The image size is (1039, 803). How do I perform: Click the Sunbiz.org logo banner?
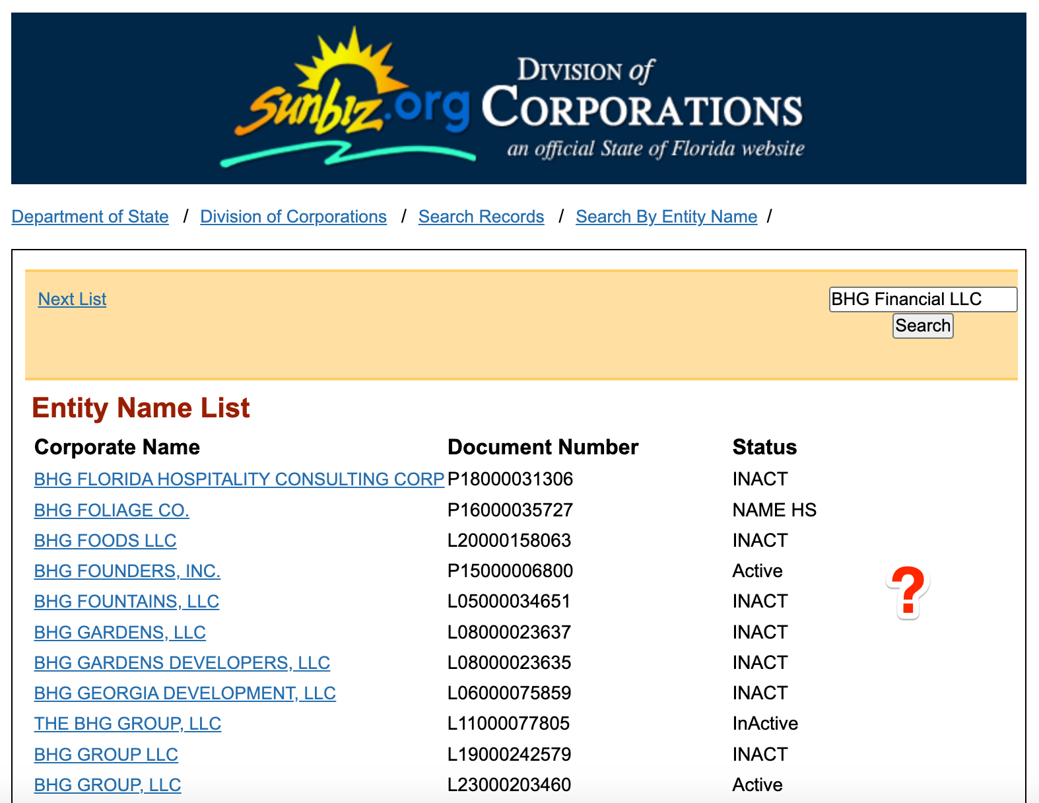coord(518,98)
